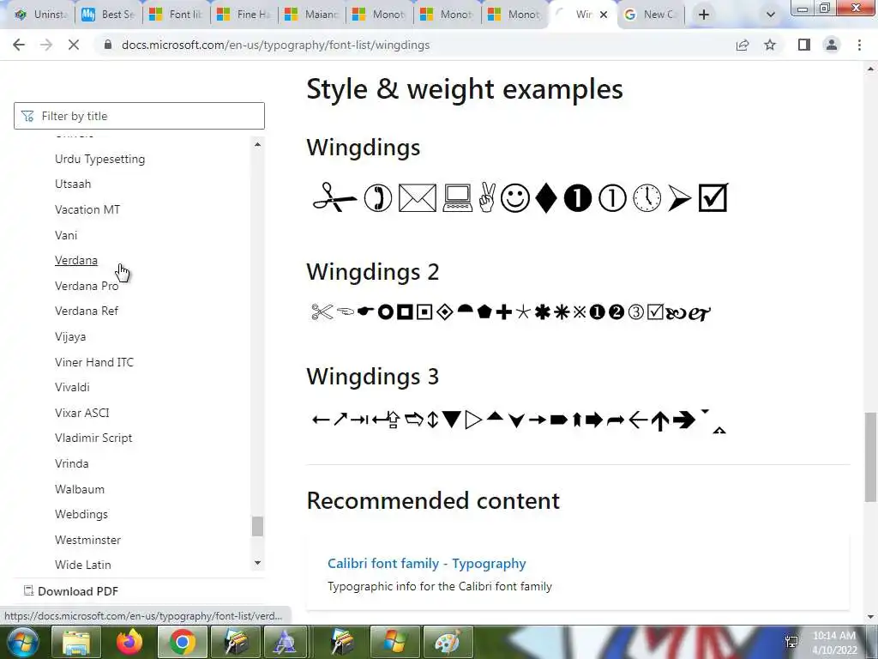Open the Vivaldi font page
The image size is (878, 659).
(72, 387)
